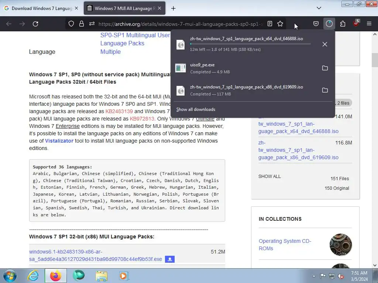Viewport: 378px width, 283px height.
Task: Open site permissions icon in address bar
Action: [x=92, y=24]
